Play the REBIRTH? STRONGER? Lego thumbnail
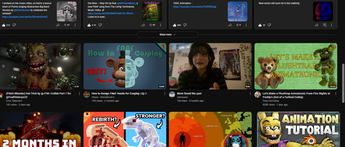The width and height of the screenshot is (345, 147). click(125, 129)
